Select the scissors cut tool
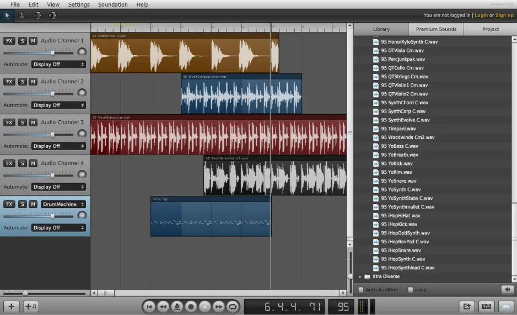517x315 pixels. [x=23, y=15]
